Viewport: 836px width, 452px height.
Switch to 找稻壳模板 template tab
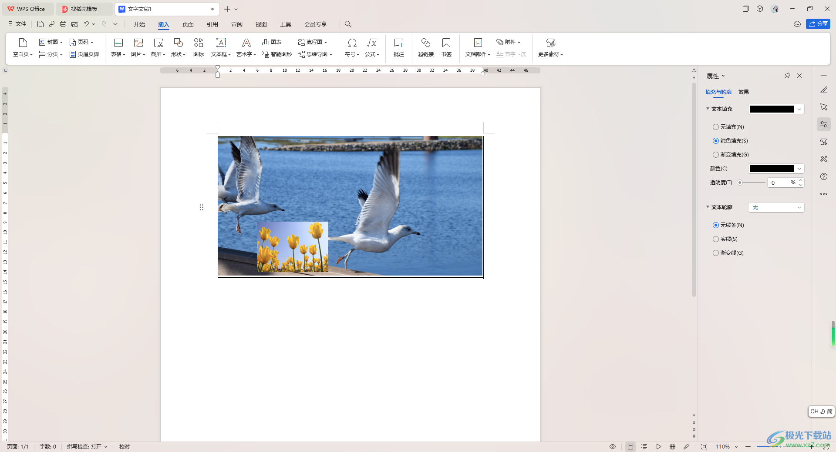point(84,9)
